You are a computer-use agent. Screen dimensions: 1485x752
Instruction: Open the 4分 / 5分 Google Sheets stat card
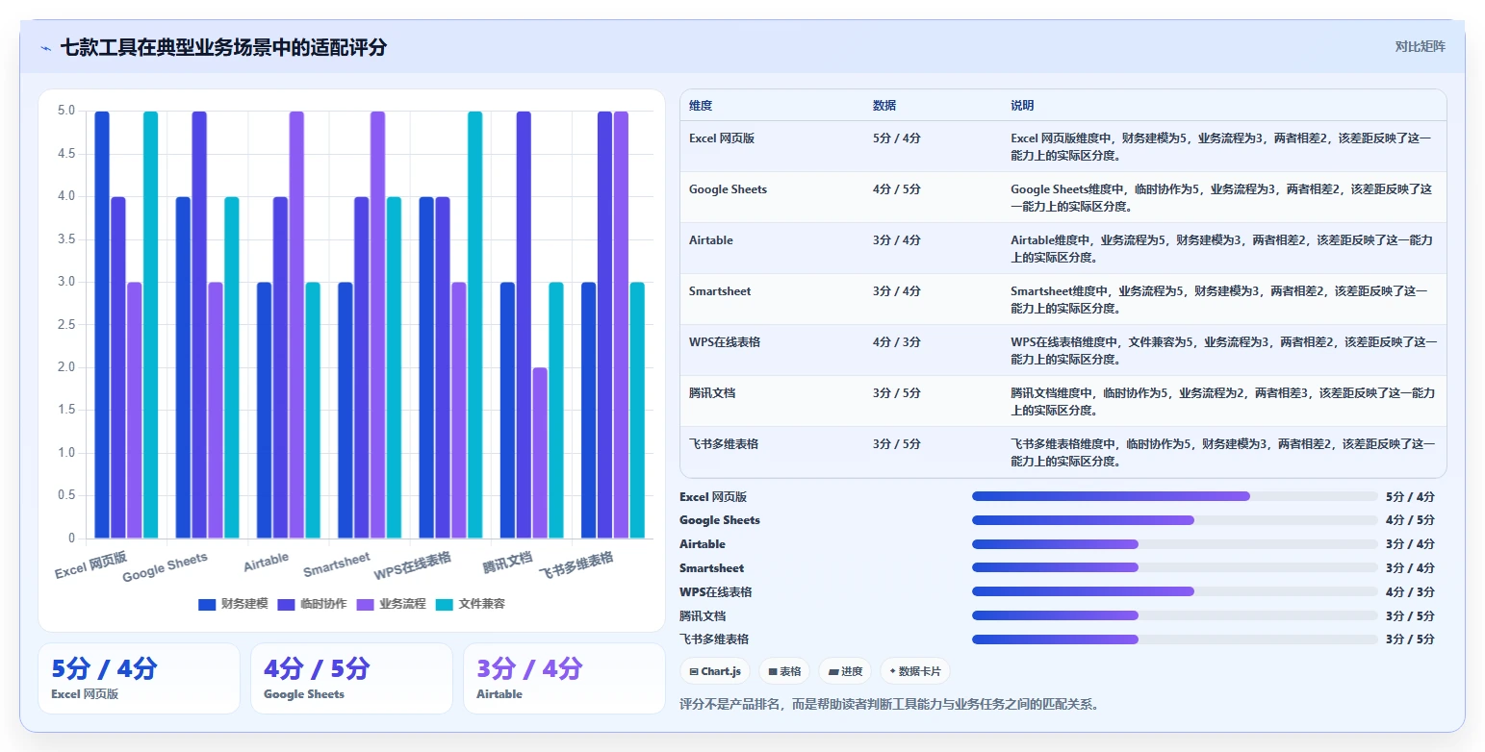point(351,679)
